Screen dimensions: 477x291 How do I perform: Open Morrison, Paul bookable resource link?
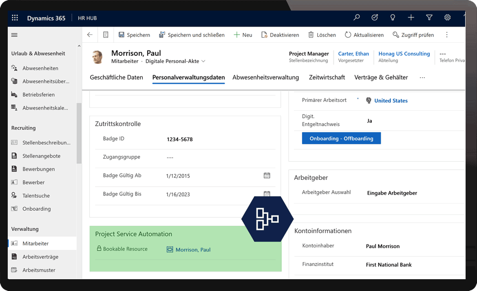click(x=193, y=249)
